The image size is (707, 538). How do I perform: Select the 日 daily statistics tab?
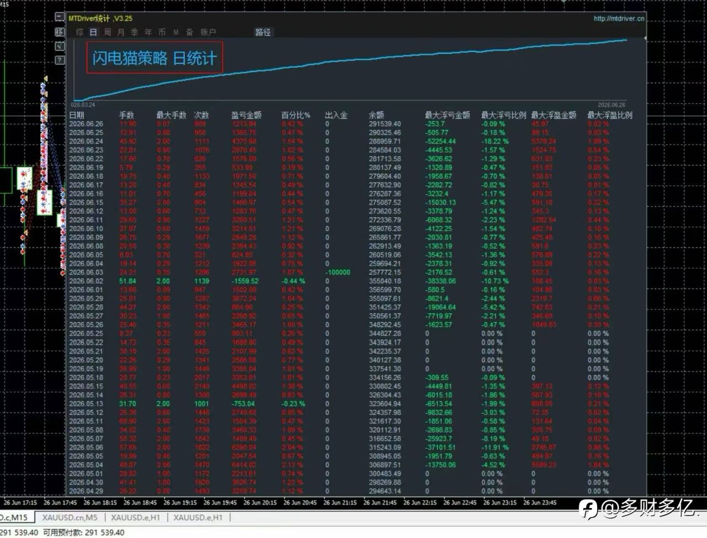click(93, 32)
